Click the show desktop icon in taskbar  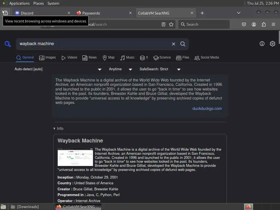tap(3, 207)
